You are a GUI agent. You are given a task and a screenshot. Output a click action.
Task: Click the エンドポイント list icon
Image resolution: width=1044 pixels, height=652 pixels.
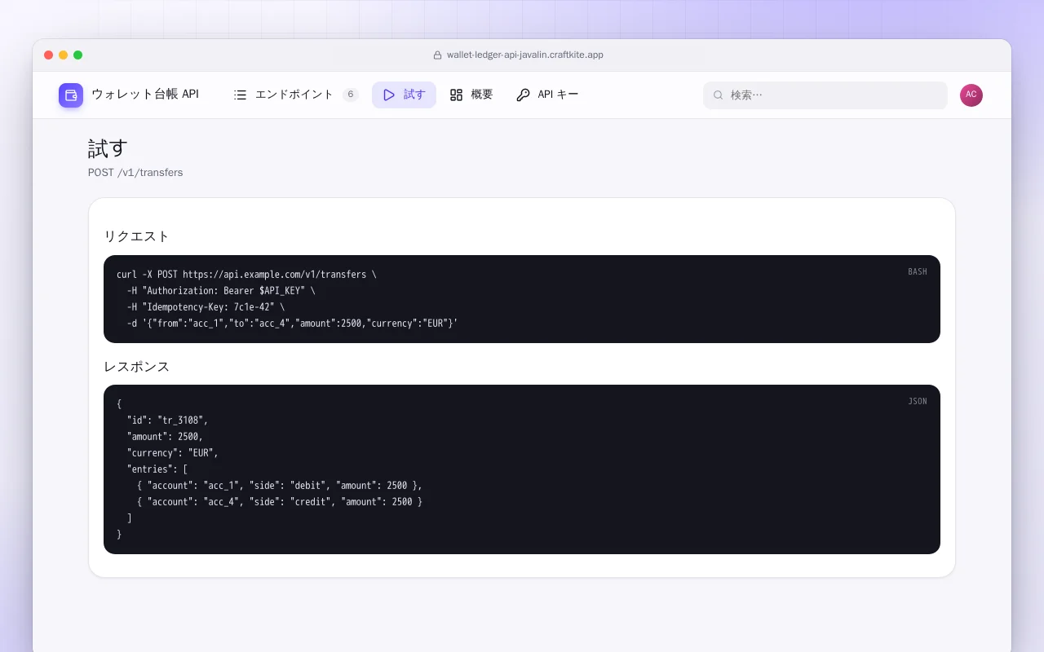tap(240, 95)
